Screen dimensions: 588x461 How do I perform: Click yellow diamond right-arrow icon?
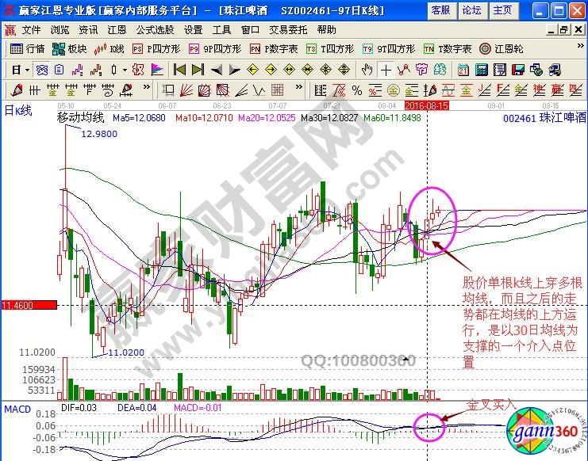[271, 70]
